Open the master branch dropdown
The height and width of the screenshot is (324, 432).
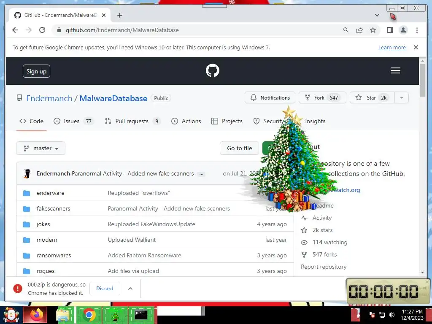pyautogui.click(x=41, y=148)
